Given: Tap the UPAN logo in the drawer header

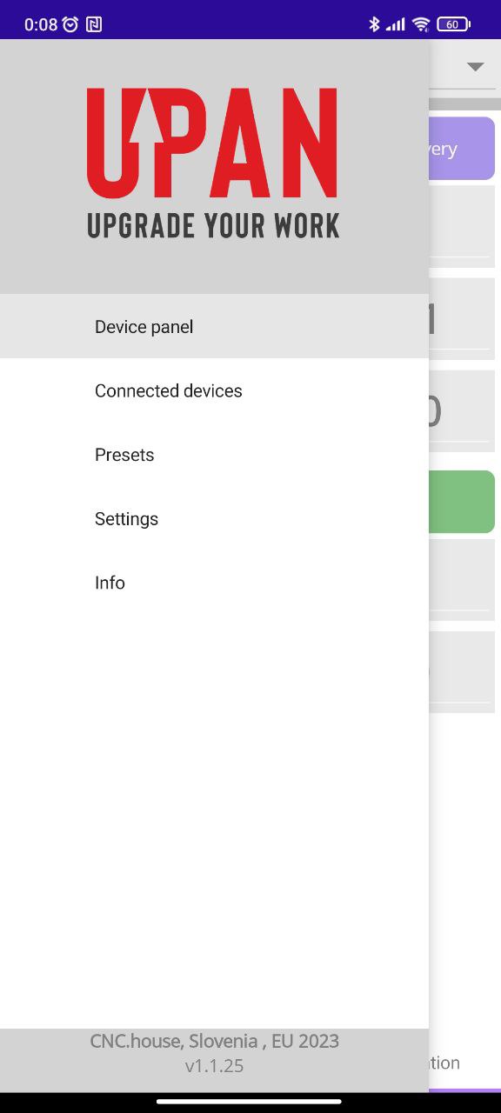Looking at the screenshot, I should [x=213, y=163].
